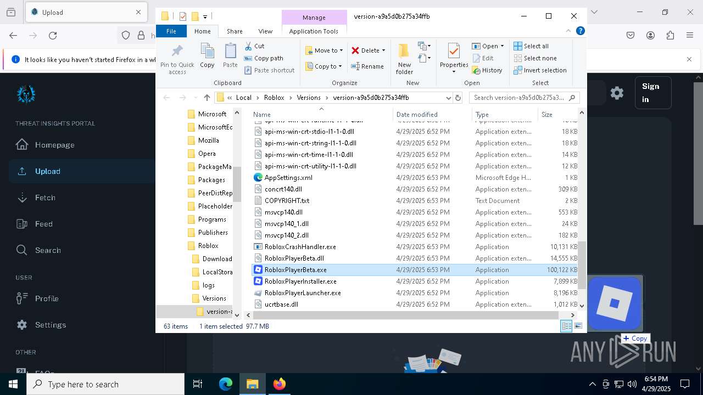703x395 pixels.
Task: Open the Application Tools tab
Action: tap(314, 31)
